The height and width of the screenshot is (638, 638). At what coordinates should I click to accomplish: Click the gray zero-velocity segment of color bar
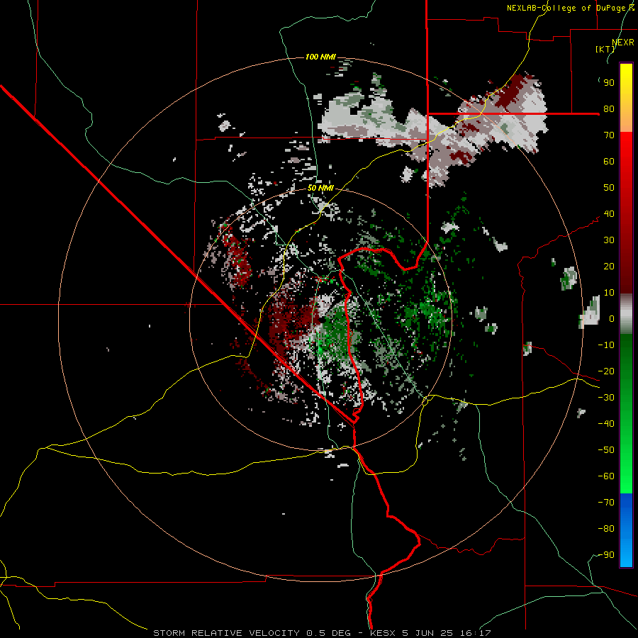626,314
